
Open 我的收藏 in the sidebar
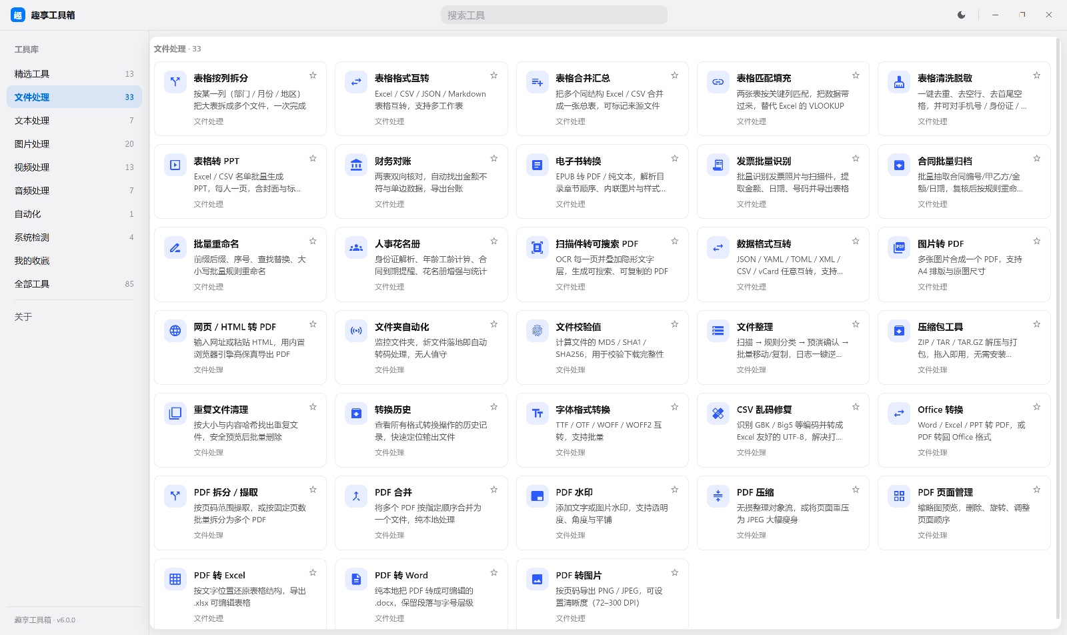pos(74,260)
